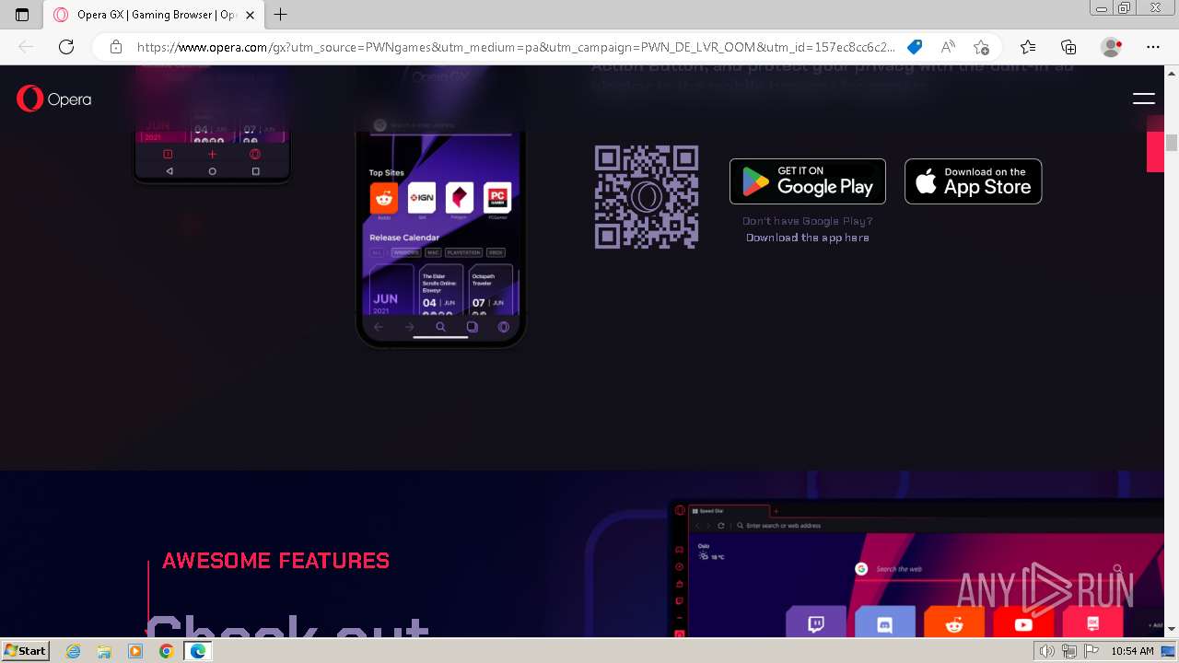Click the Opera GX QR code
Image resolution: width=1179 pixels, height=663 pixels.
pos(647,197)
